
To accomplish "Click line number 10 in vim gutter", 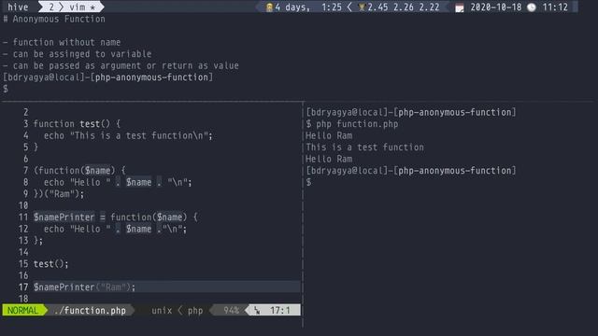I will 23,205.
